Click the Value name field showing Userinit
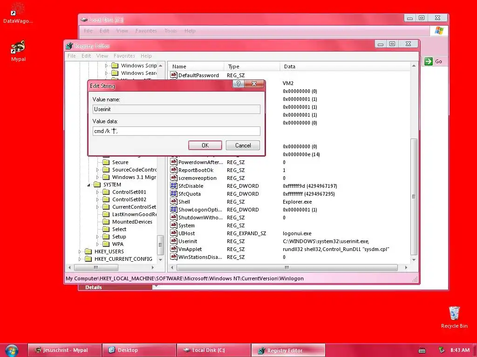 click(x=177, y=109)
